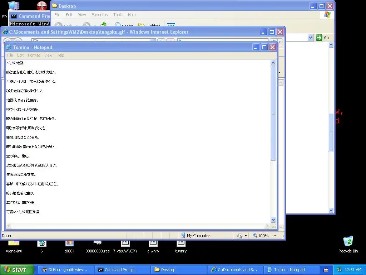Image resolution: width=366 pixels, height=275 pixels.
Task: Click the Command Prompt title bar icon
Action: (14, 16)
